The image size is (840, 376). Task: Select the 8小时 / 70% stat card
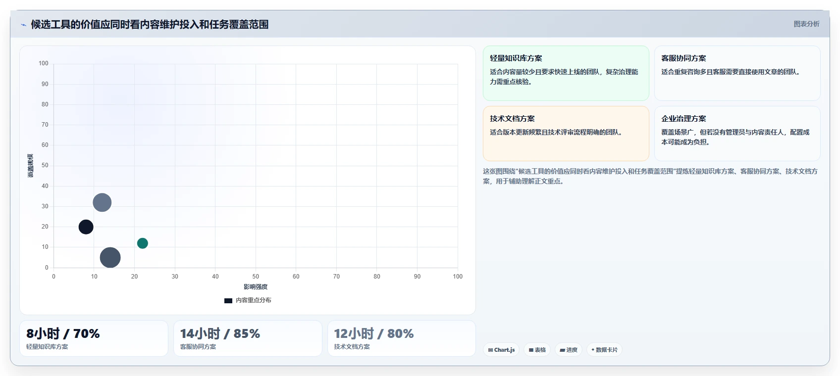(x=94, y=338)
